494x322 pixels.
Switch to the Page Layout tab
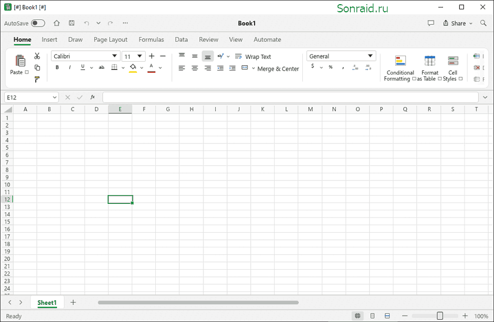click(111, 39)
